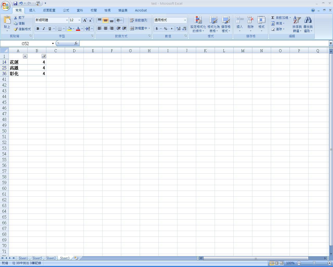Open 儲存格樣式 cell styles gallery

coord(226,24)
